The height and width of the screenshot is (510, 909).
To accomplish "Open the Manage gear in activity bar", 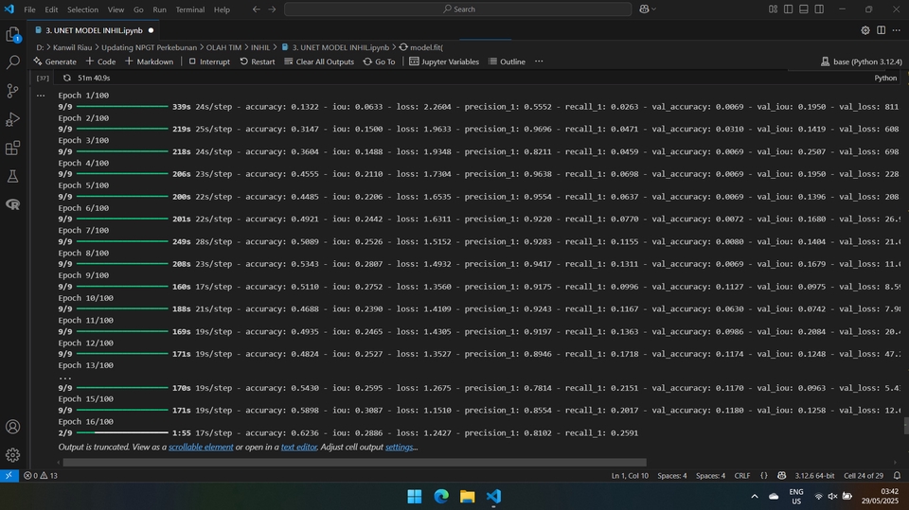I will pyautogui.click(x=12, y=455).
